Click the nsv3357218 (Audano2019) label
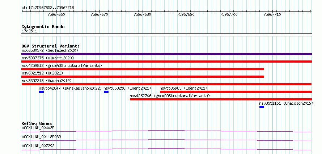322x154 pixels. pos(47,81)
